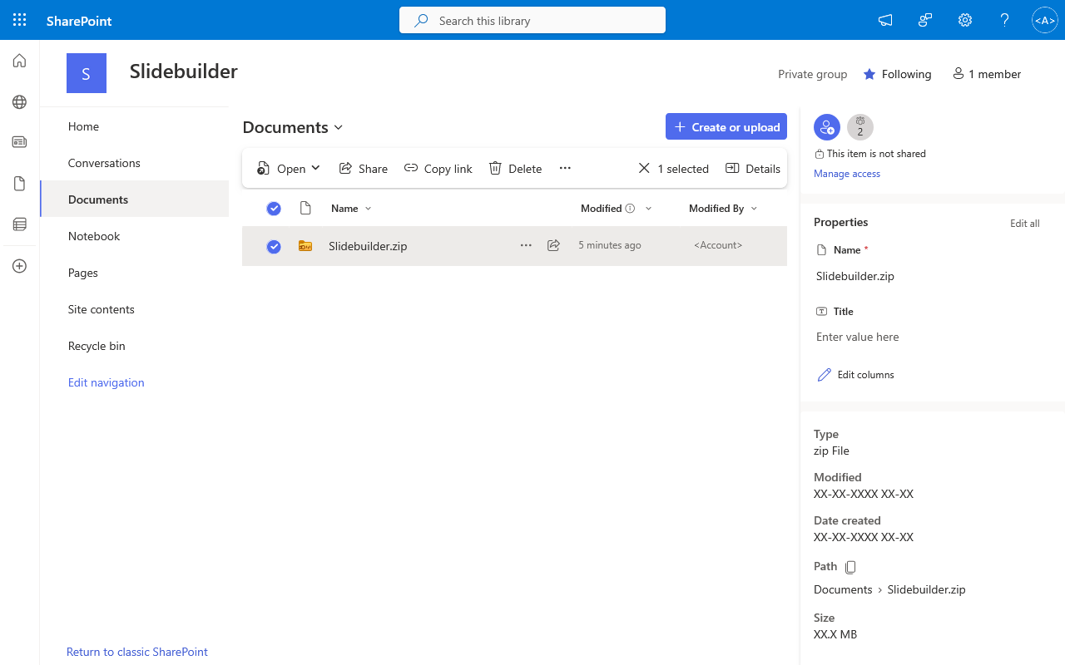Click the "5 minutes ago" modified cell
The height and width of the screenshot is (665, 1065).
pyautogui.click(x=610, y=245)
